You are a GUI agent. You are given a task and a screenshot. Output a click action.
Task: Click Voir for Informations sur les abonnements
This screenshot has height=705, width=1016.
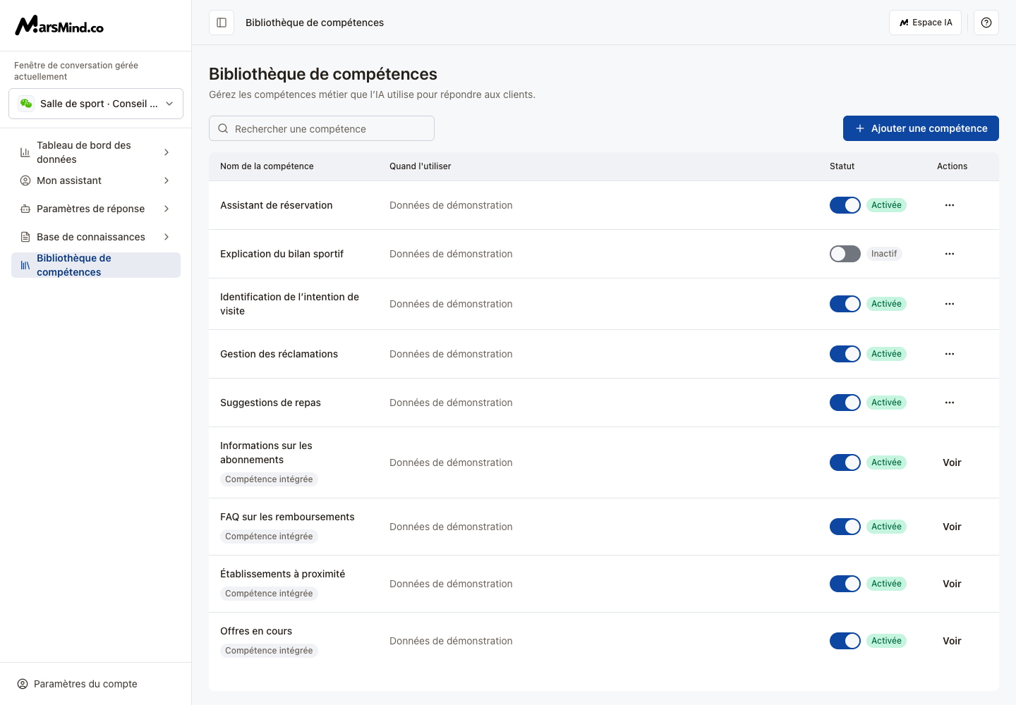[952, 462]
